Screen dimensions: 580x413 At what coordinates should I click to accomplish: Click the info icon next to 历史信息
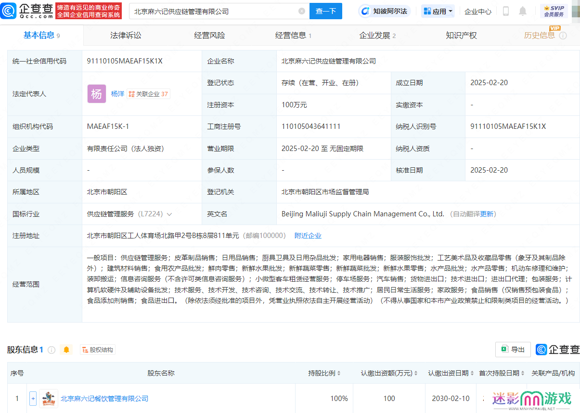coord(563,36)
